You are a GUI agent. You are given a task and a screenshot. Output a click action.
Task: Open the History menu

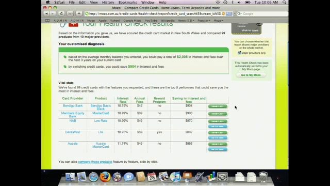[x=108, y=2]
